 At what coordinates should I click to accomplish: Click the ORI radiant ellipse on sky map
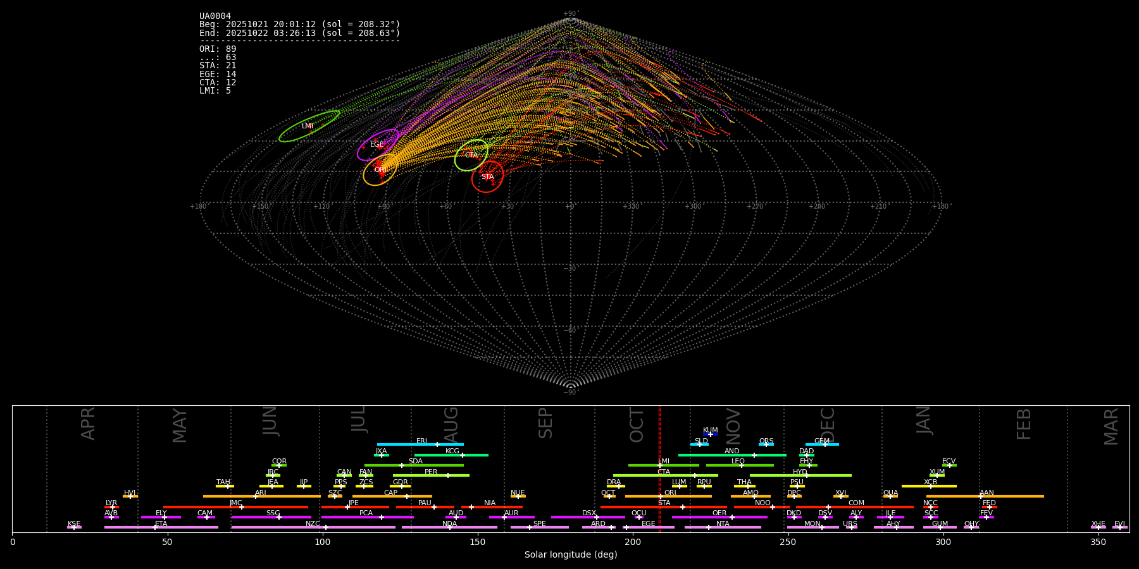point(380,169)
